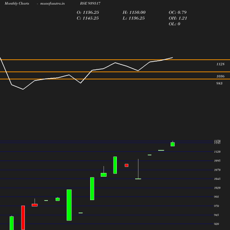Select the BSE 939517 symbol label
This screenshot has height=230, width=230.
tap(90, 3)
